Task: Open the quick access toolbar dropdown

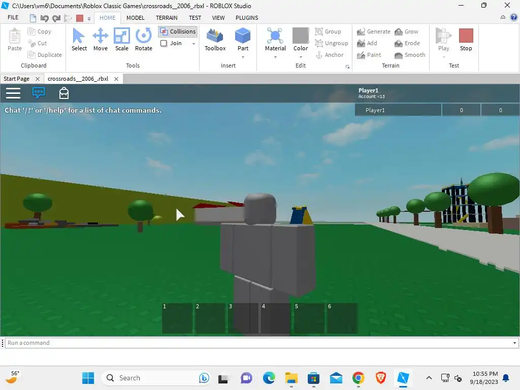Action: 89,19
